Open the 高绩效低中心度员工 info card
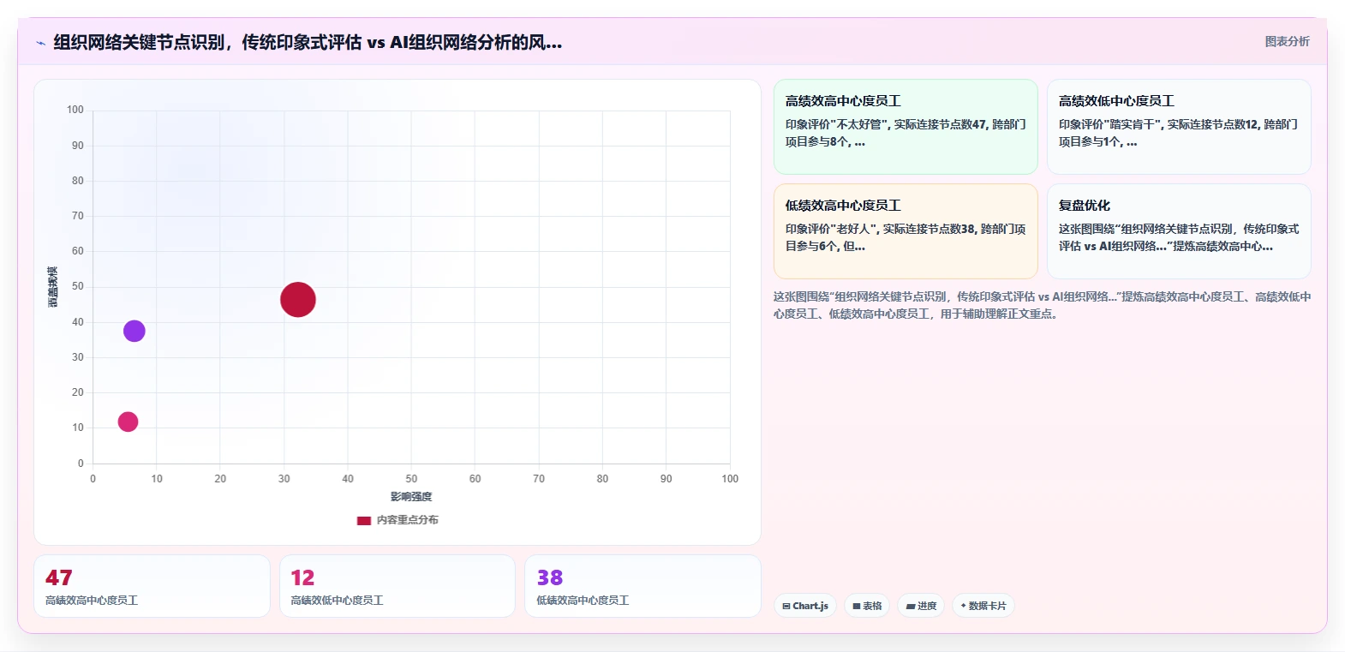This screenshot has width=1345, height=652. 1179,127
